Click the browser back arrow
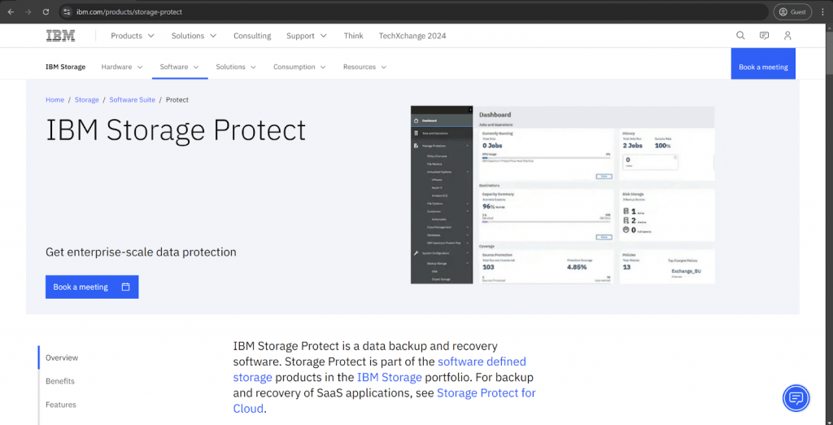 tap(11, 12)
